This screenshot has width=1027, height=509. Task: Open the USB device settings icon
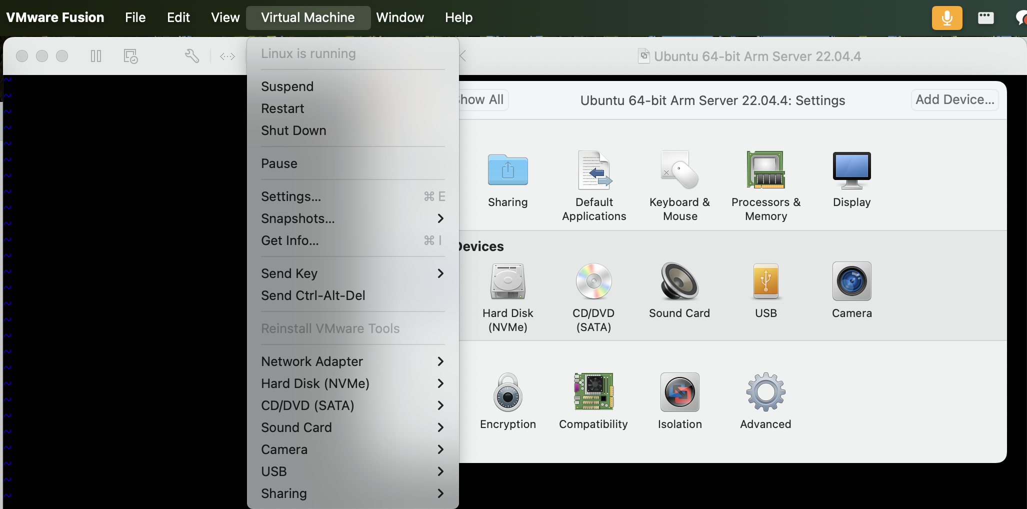coord(765,281)
